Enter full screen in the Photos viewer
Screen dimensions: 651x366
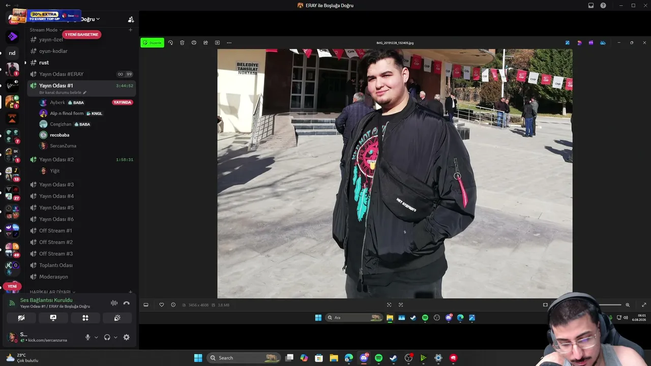coord(644,305)
